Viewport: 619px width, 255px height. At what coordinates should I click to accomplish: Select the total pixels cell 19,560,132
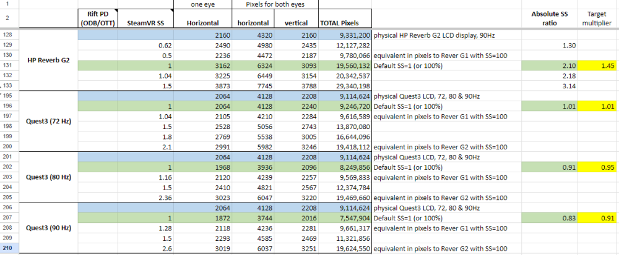[x=345, y=65]
